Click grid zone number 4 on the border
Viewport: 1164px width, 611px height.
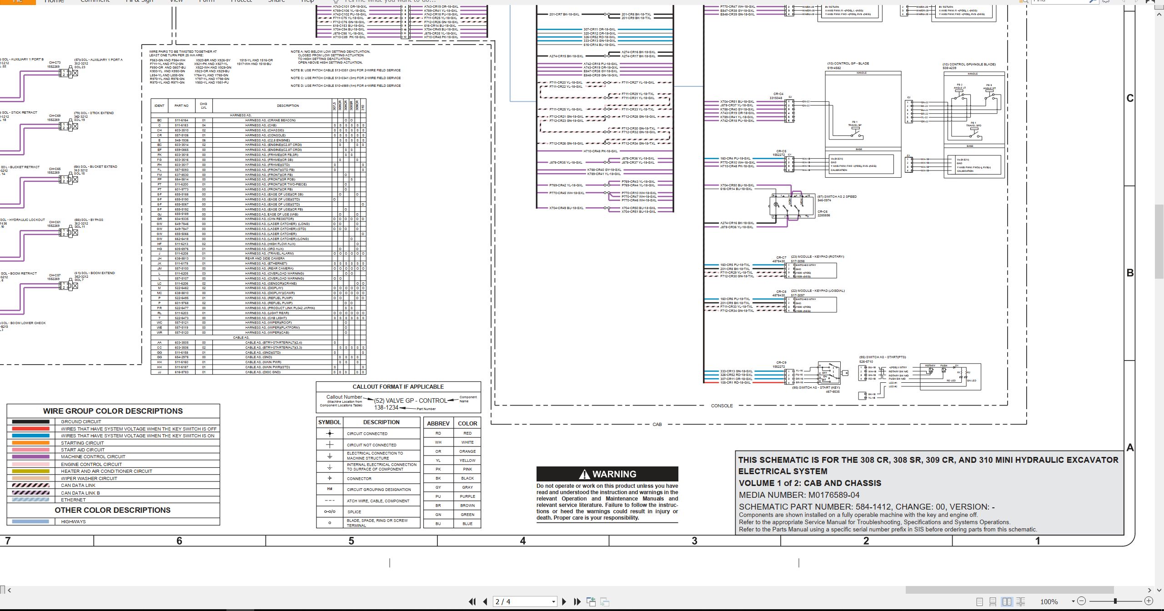[523, 541]
